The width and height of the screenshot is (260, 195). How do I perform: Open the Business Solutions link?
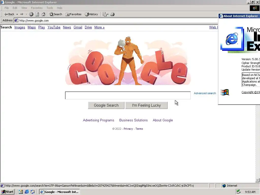pos(134,120)
